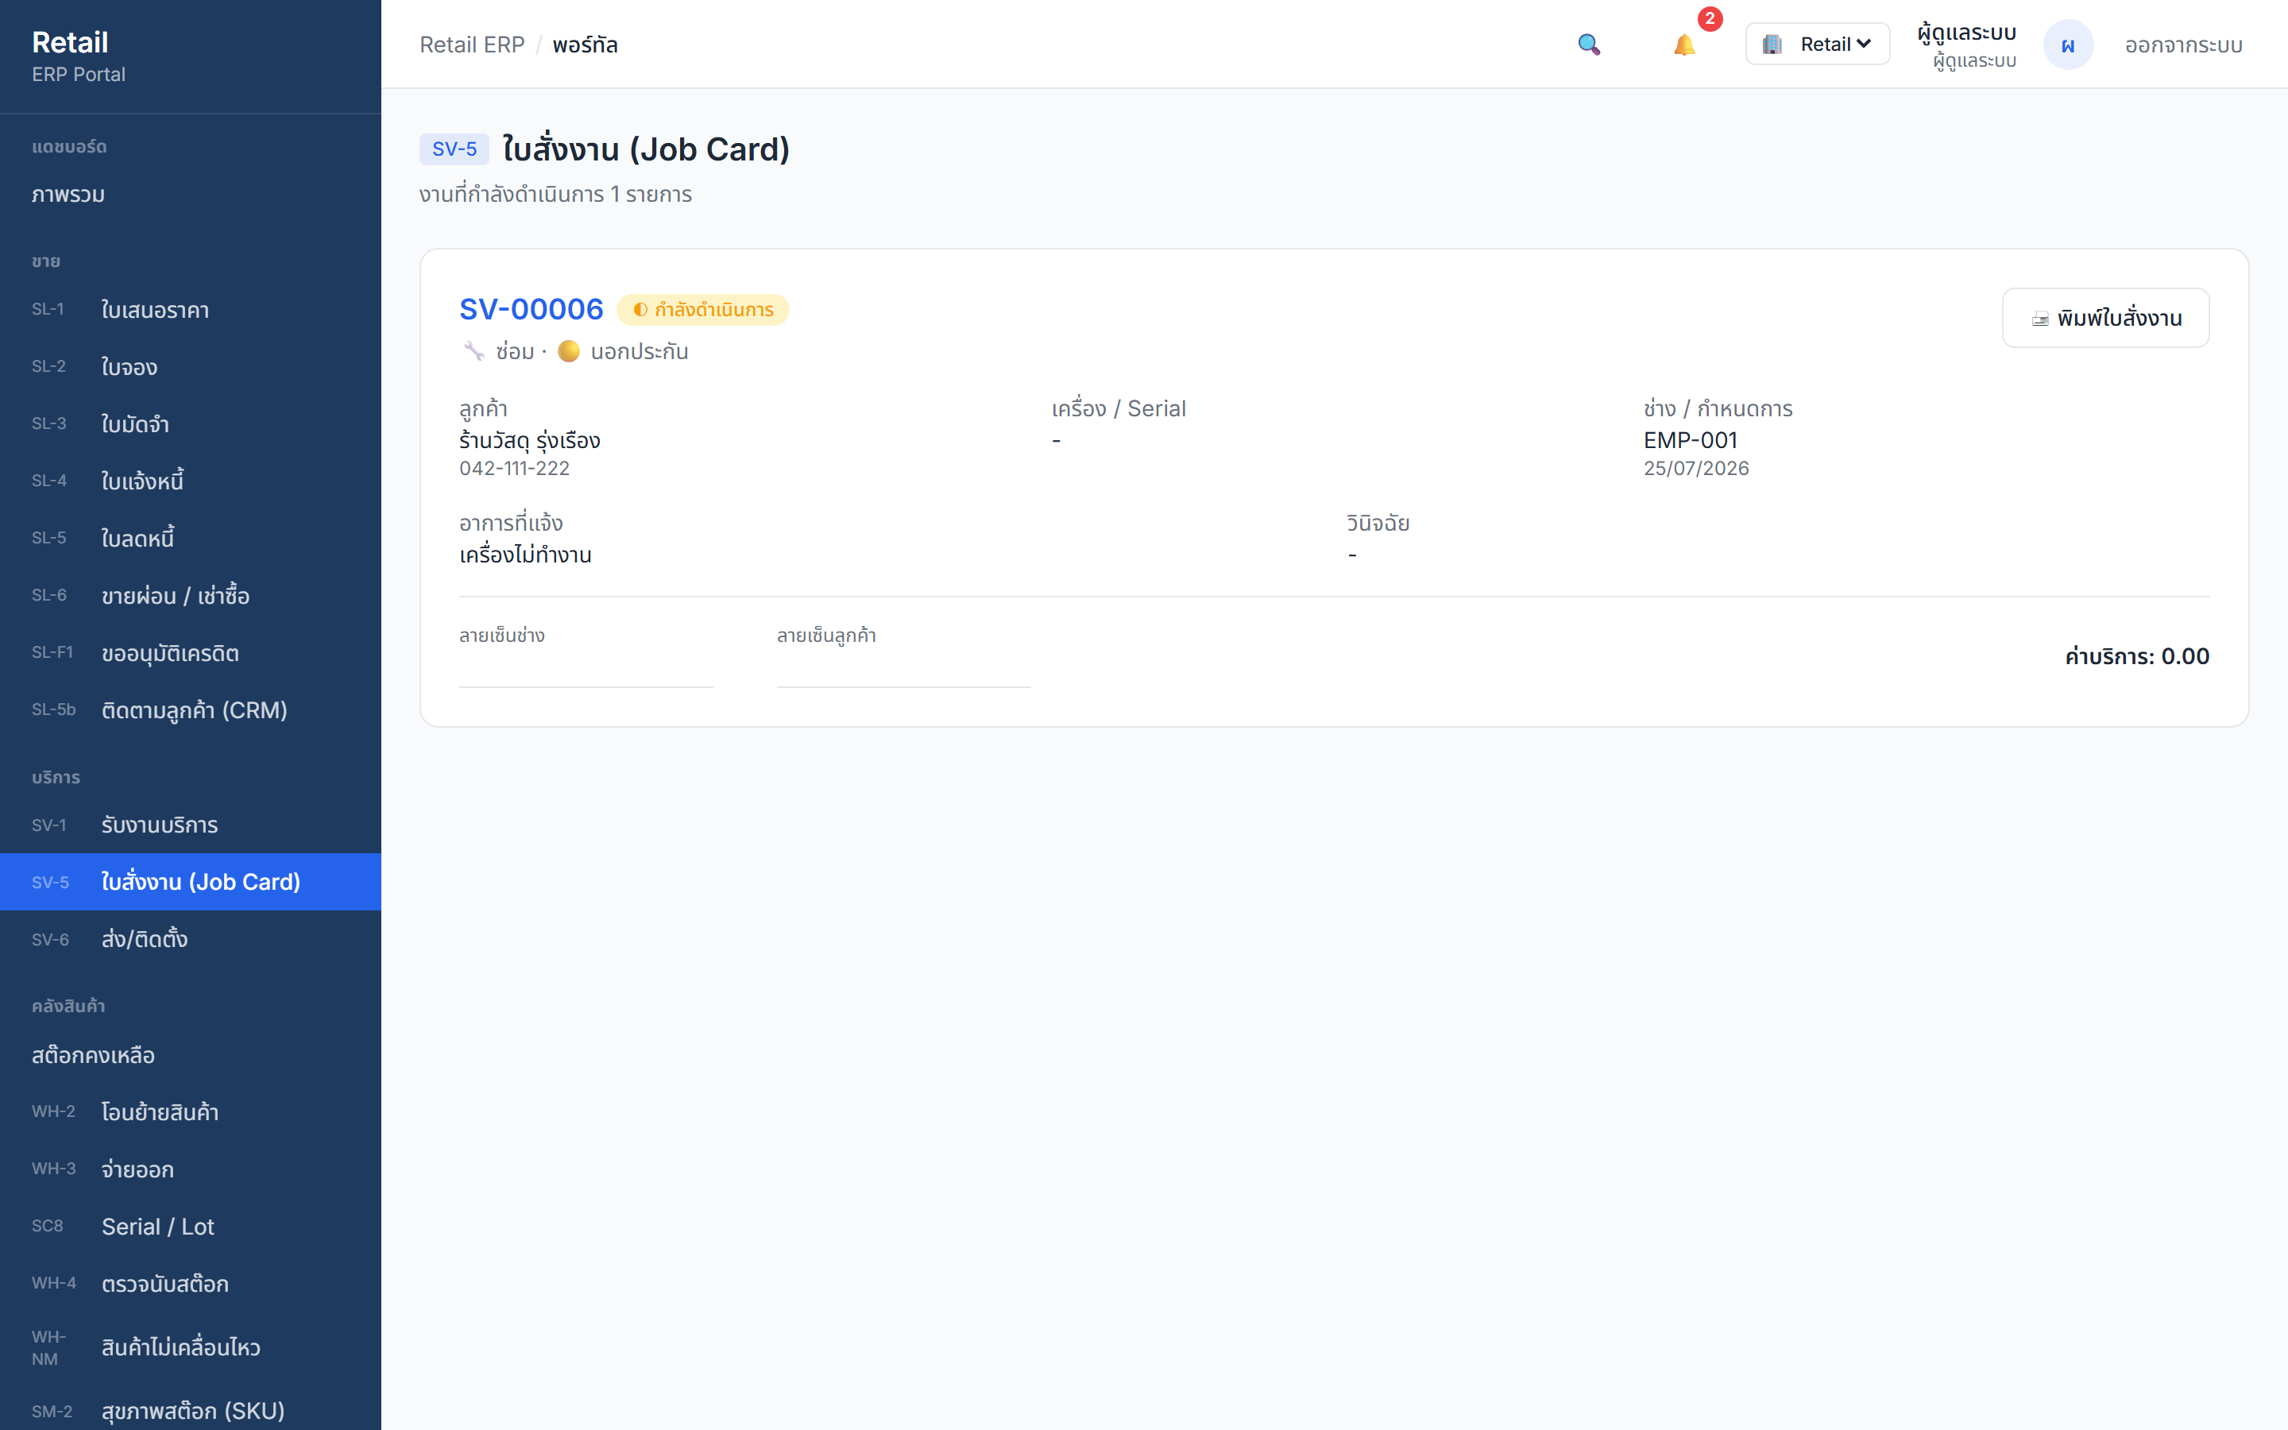Image resolution: width=2288 pixels, height=1430 pixels.
Task: Open ตรวจนับสต๊อก (WH-4) menu
Action: pos(190,1283)
